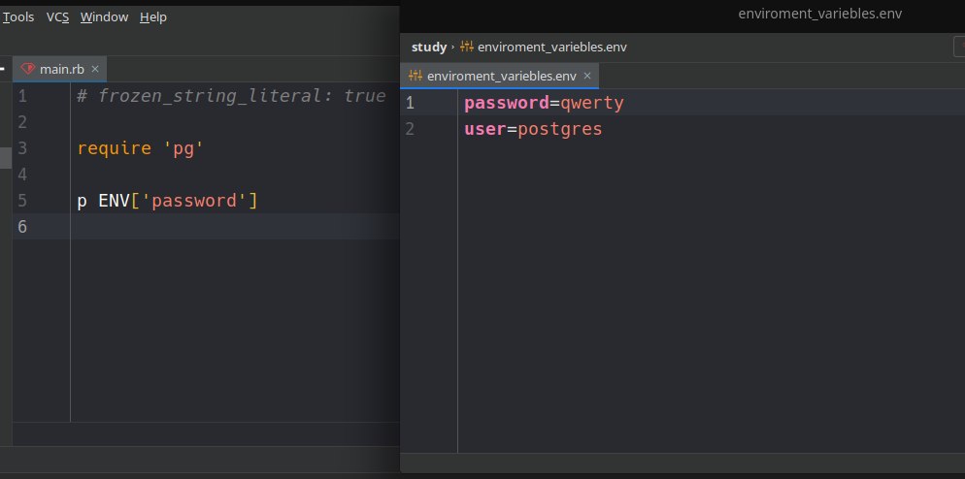Click the user key in env file
The height and width of the screenshot is (479, 965).
[485, 129]
